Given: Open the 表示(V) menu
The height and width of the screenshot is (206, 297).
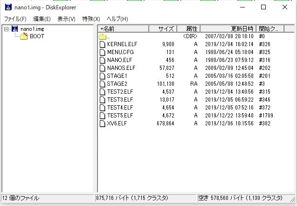Looking at the screenshot, I should click(x=66, y=19).
